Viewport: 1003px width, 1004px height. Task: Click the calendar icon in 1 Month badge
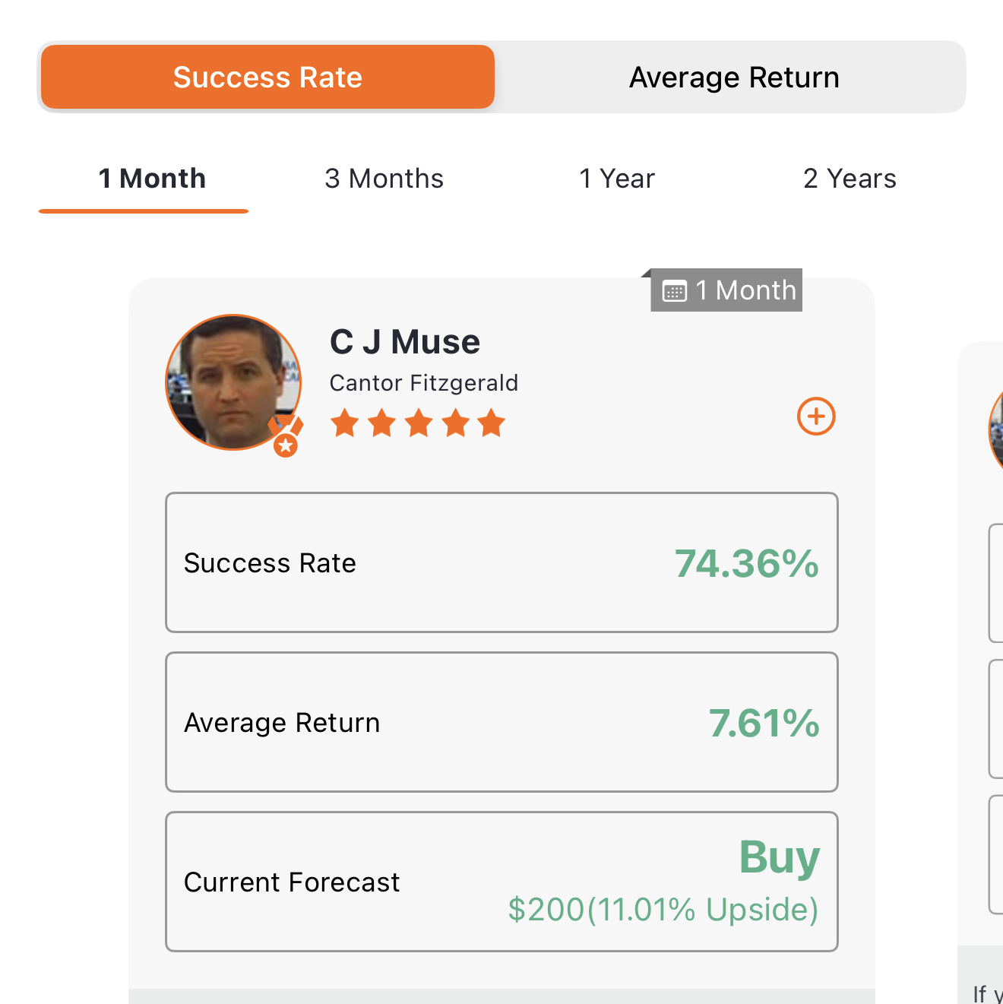pyautogui.click(x=675, y=291)
